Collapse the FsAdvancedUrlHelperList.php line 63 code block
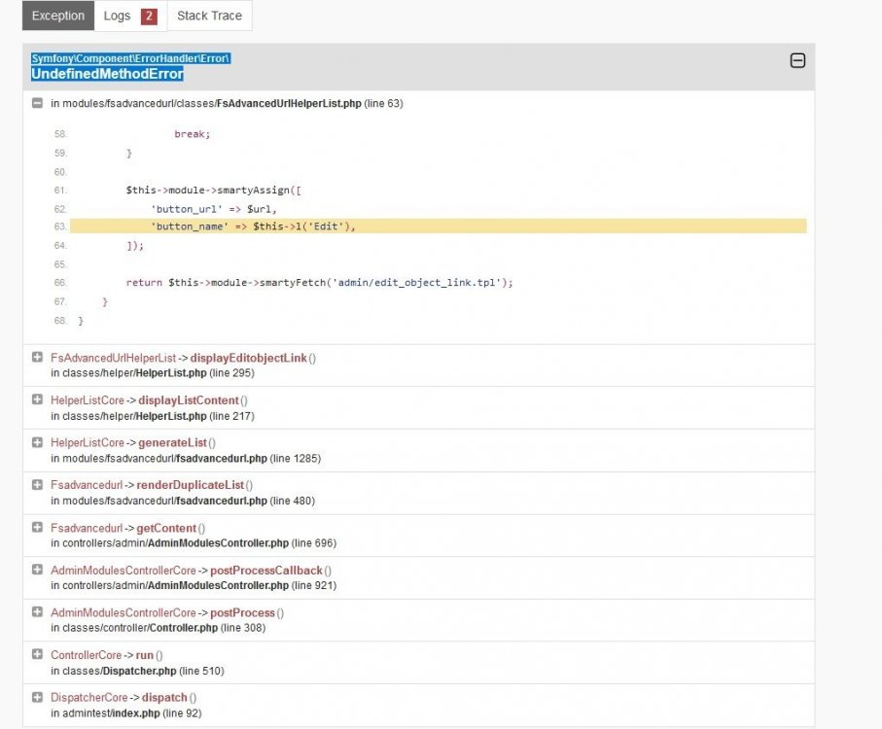The height and width of the screenshot is (729, 882). (x=37, y=103)
